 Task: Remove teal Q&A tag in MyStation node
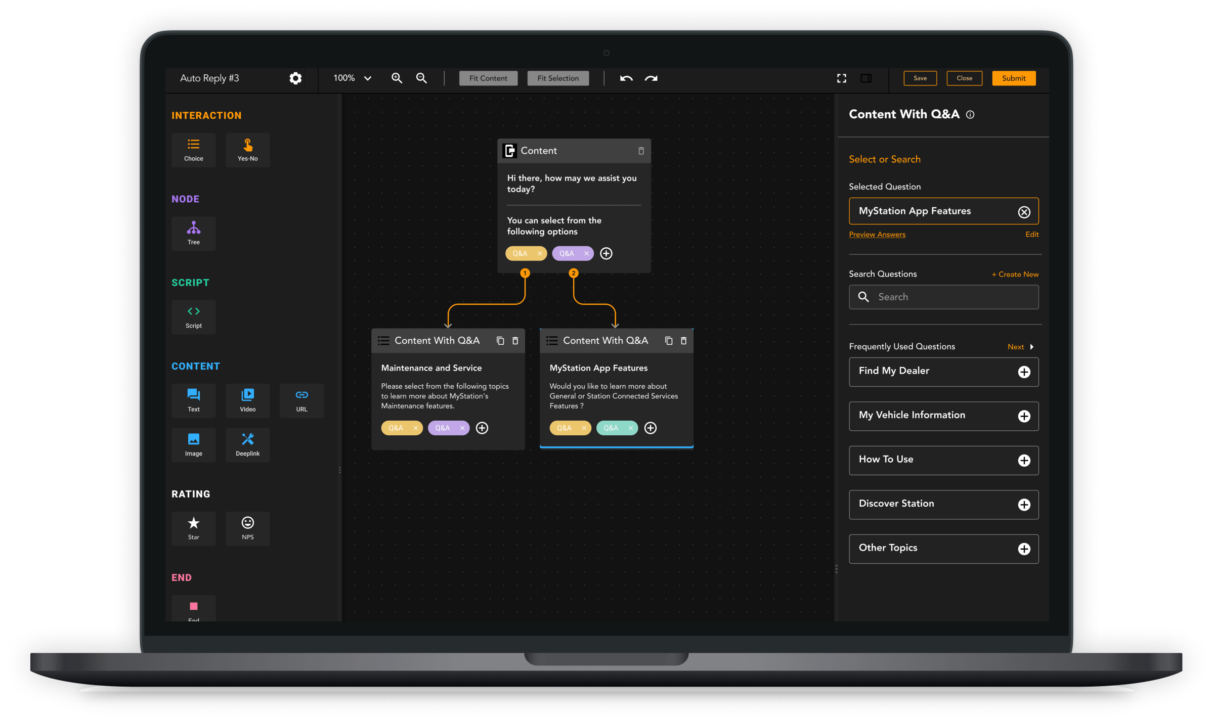(630, 428)
